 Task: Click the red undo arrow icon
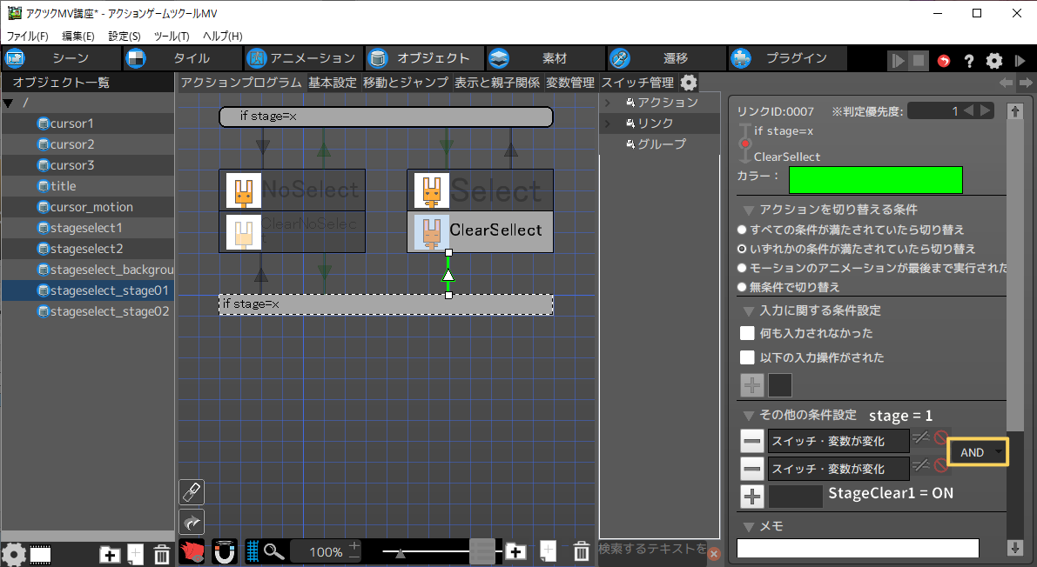tap(944, 61)
